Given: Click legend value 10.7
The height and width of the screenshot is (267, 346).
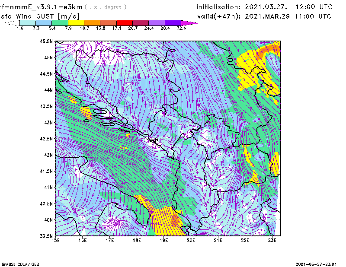Looking at the screenshot, I should pos(84,28).
